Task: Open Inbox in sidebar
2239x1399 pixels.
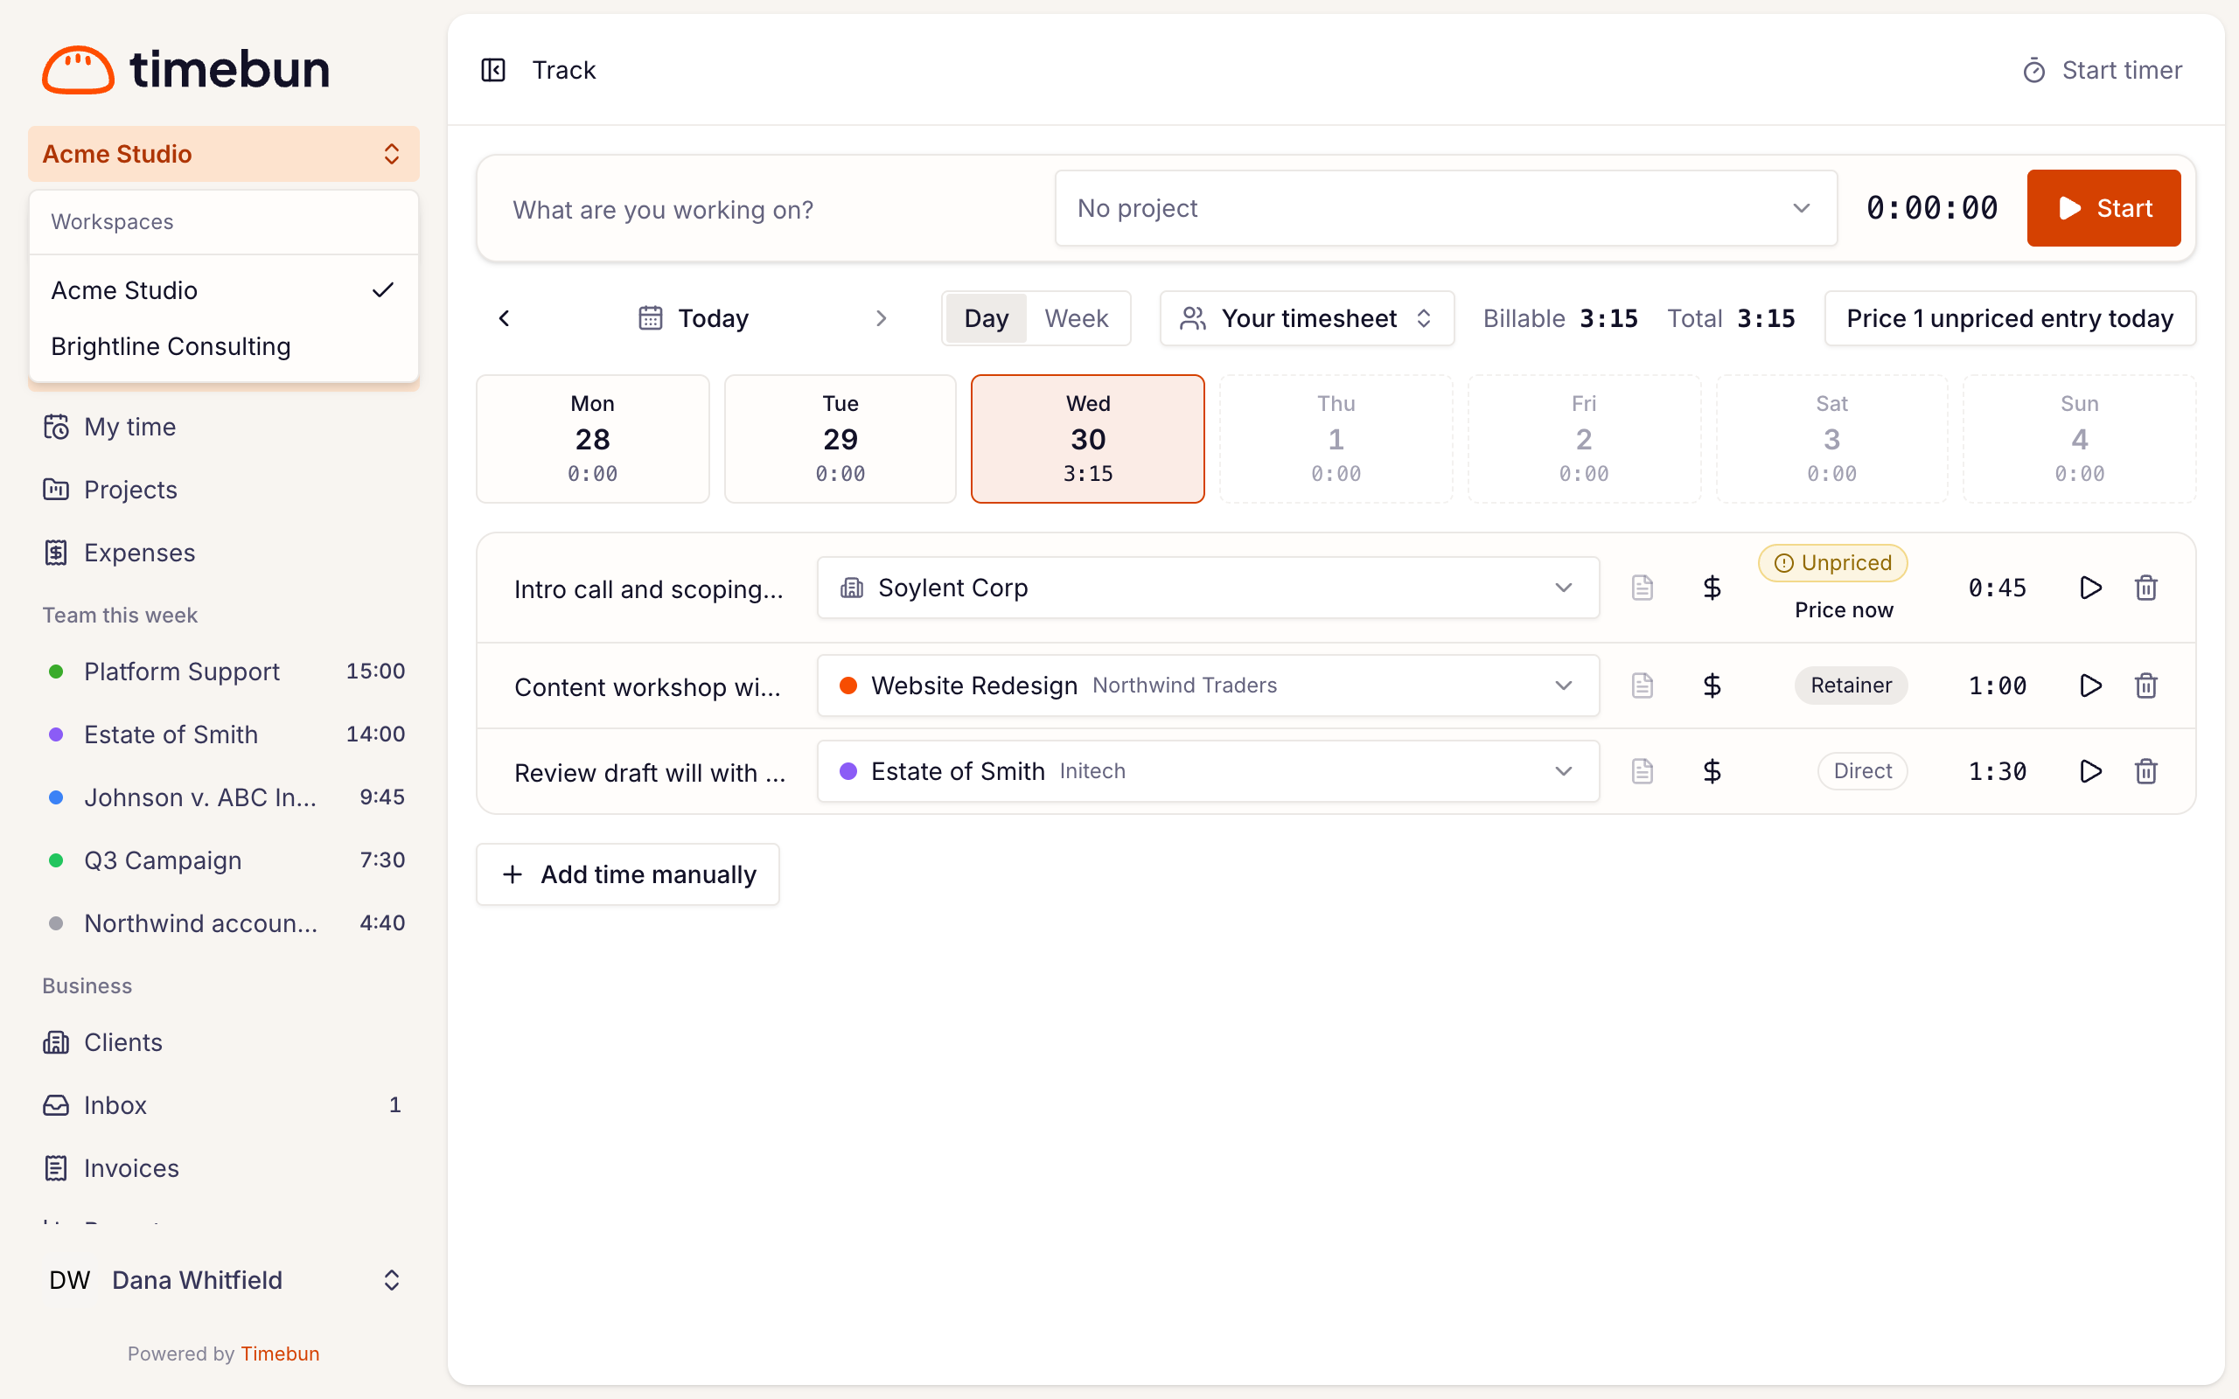Action: pos(223,1104)
